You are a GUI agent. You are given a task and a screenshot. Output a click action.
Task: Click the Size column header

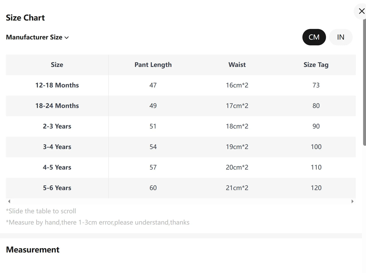[x=57, y=65]
